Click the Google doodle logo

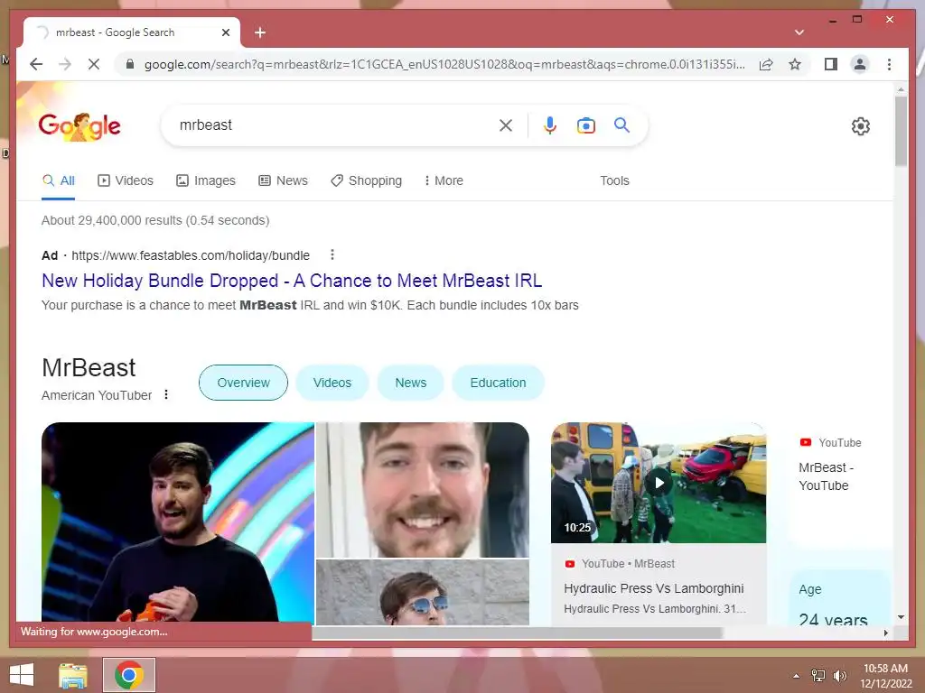click(x=79, y=125)
